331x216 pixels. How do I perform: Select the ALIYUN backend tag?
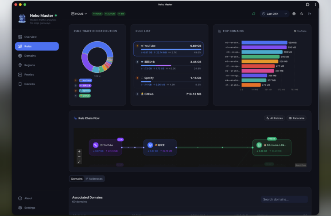pyautogui.click(x=110, y=14)
